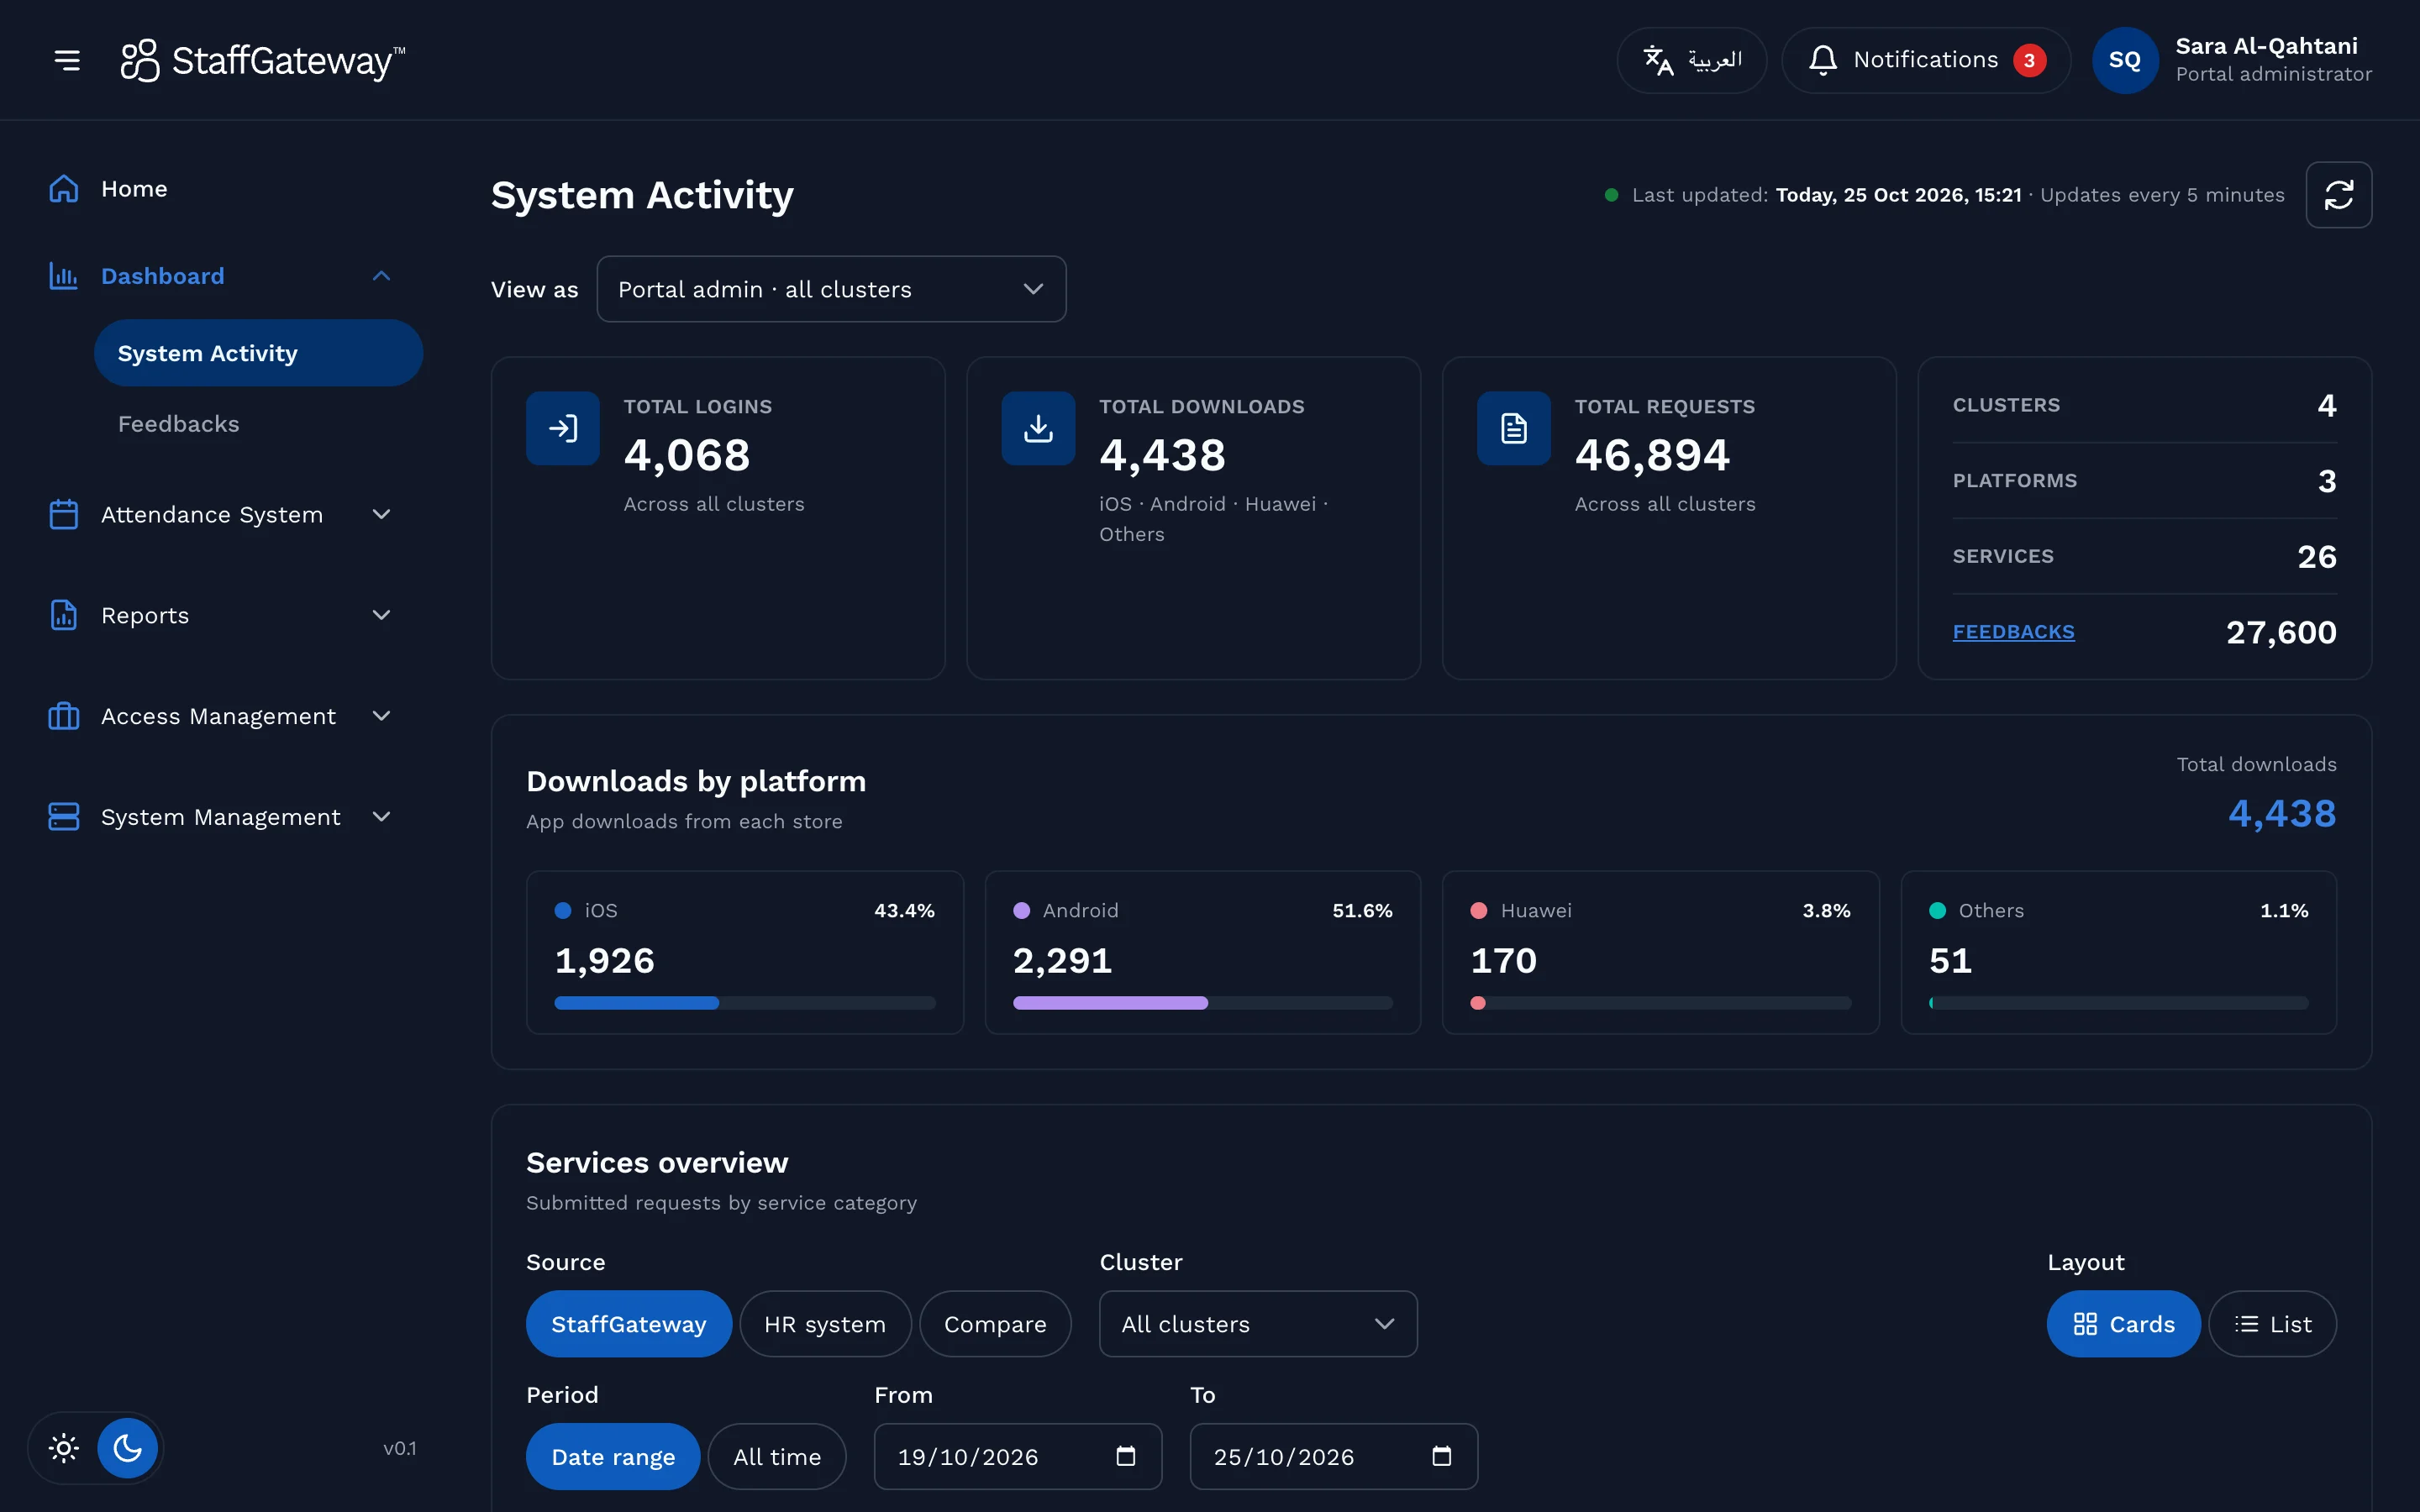This screenshot has width=2420, height=1512.
Task: Expand Attendance System chevron
Action: [381, 514]
